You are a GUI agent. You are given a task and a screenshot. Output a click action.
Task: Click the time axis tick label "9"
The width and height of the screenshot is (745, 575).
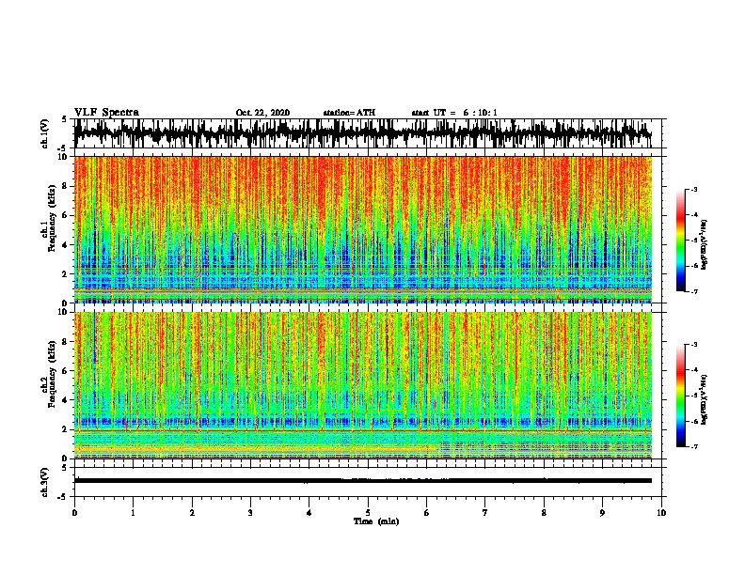click(602, 513)
